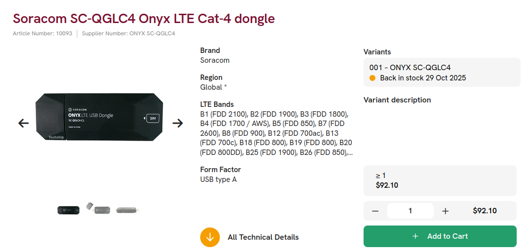Decrease quantity with the minus icon

(375, 211)
